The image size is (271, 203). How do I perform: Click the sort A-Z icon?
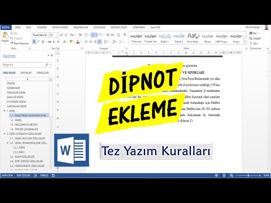(119, 35)
